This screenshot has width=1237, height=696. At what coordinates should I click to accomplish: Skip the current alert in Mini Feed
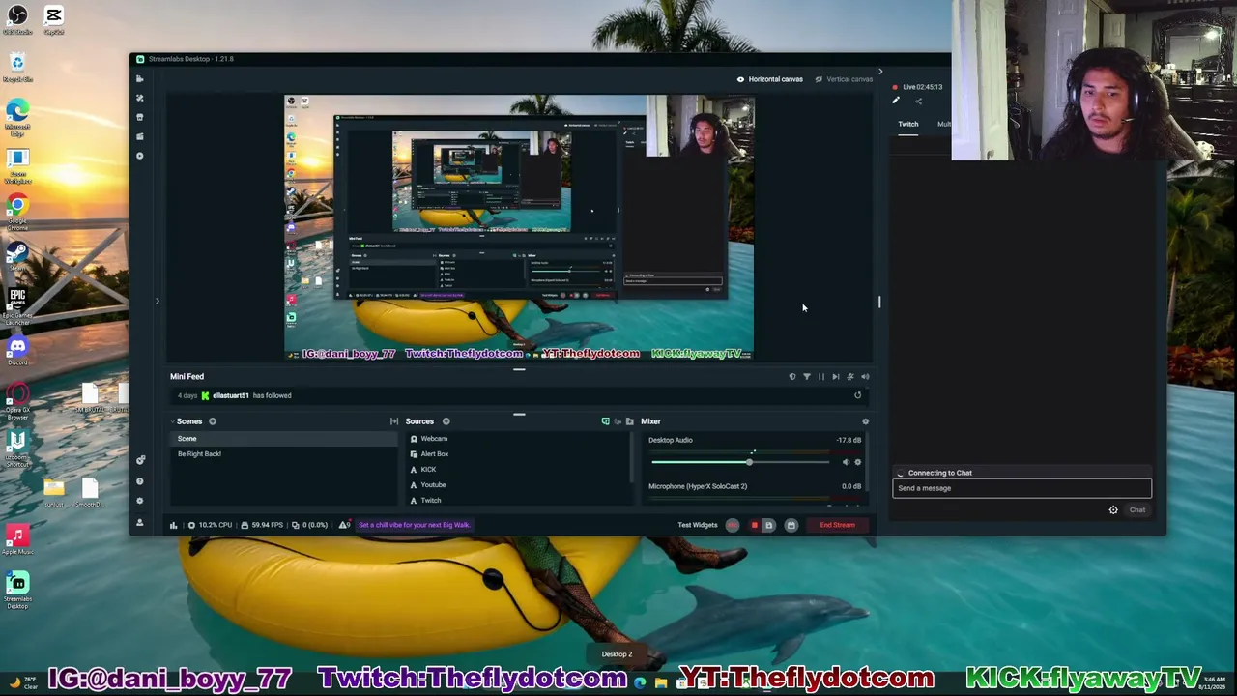click(836, 377)
